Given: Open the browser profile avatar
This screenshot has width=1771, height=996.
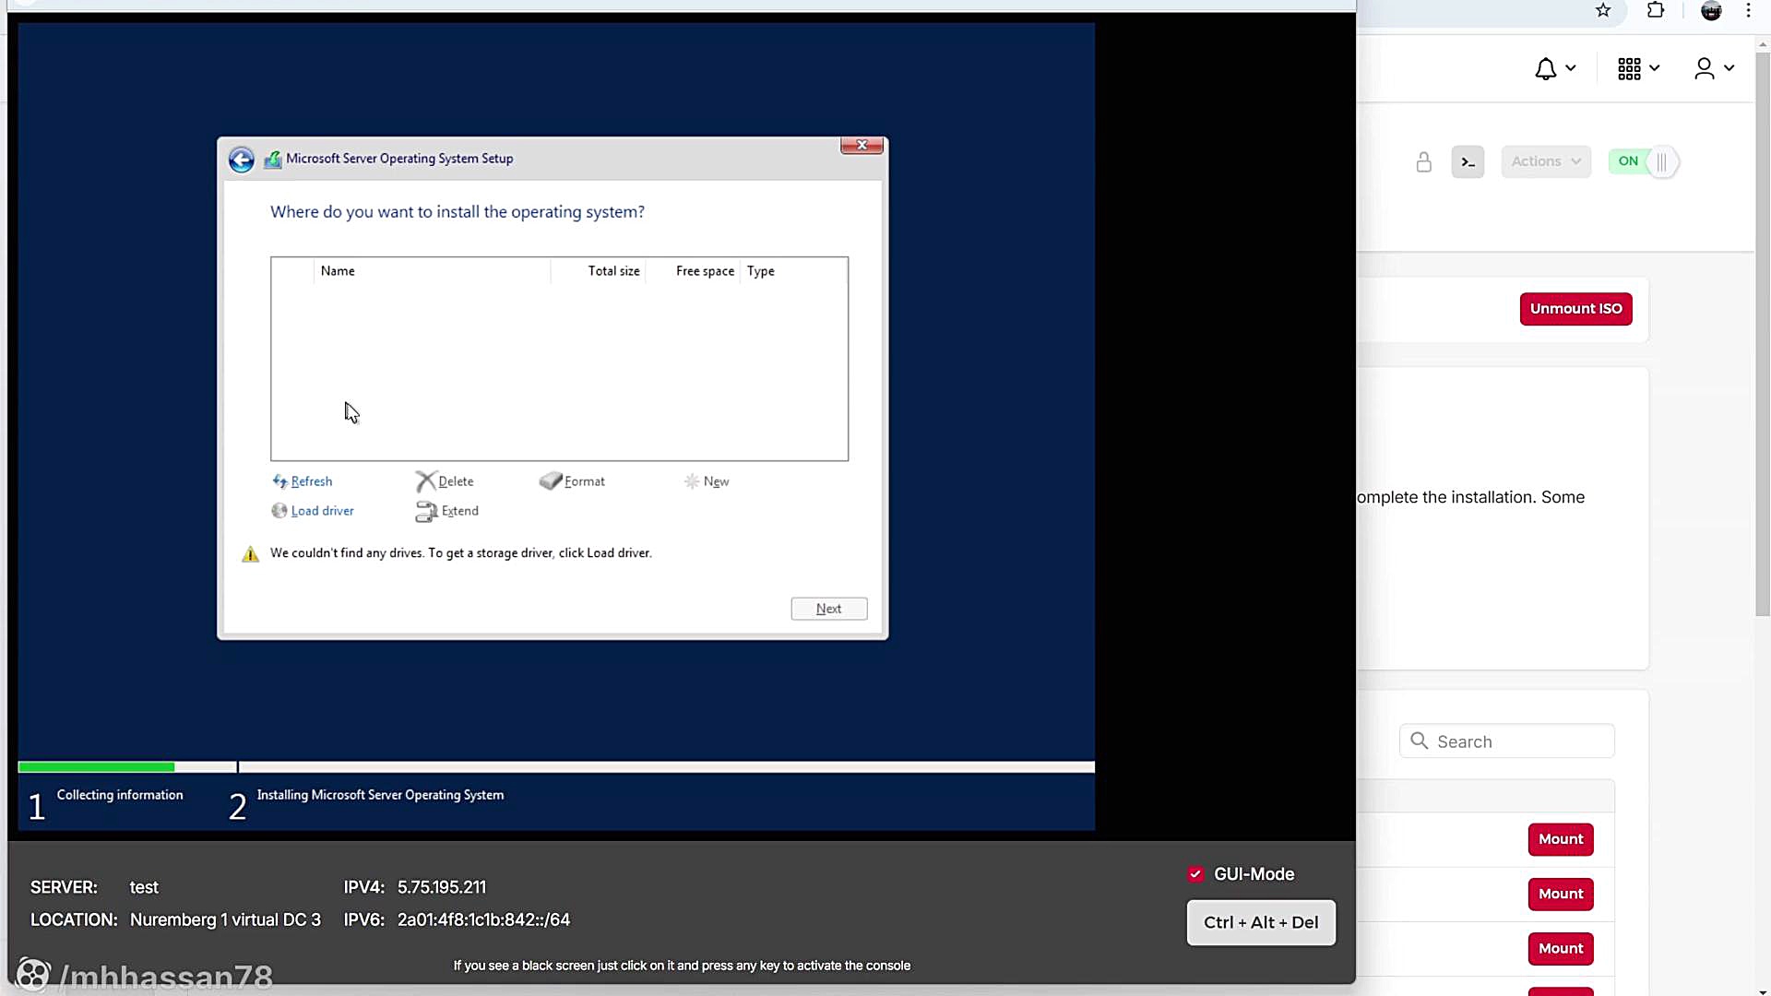Looking at the screenshot, I should click(x=1711, y=11).
